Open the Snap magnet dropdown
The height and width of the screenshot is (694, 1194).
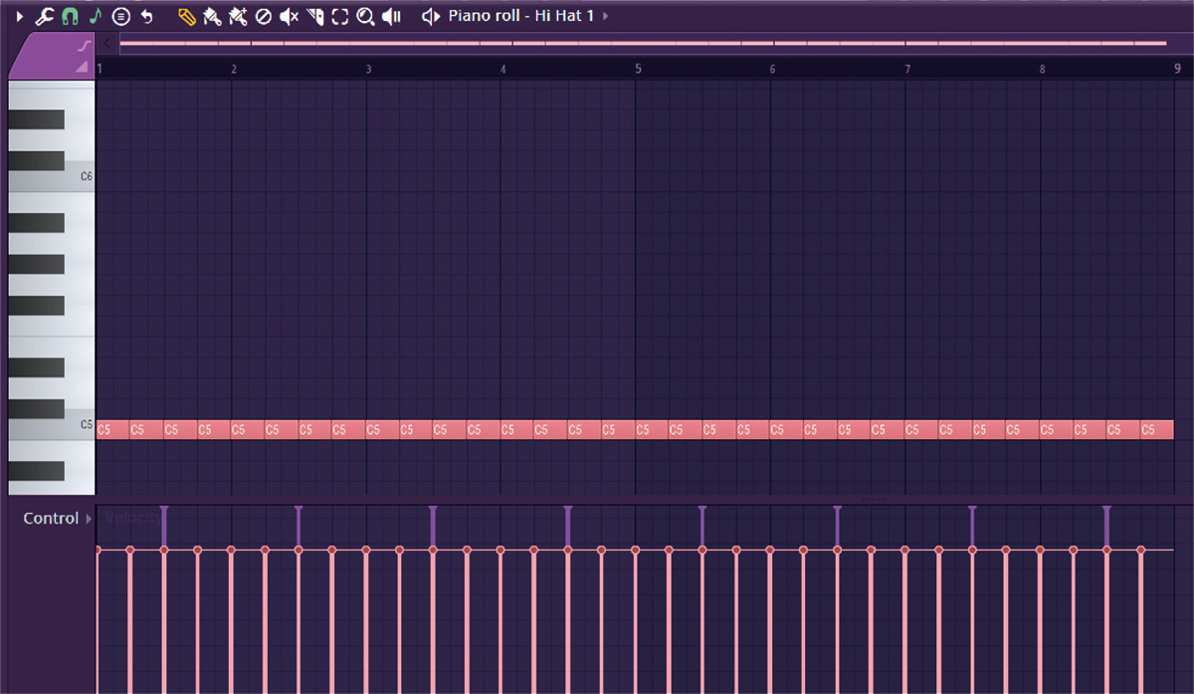pos(70,15)
